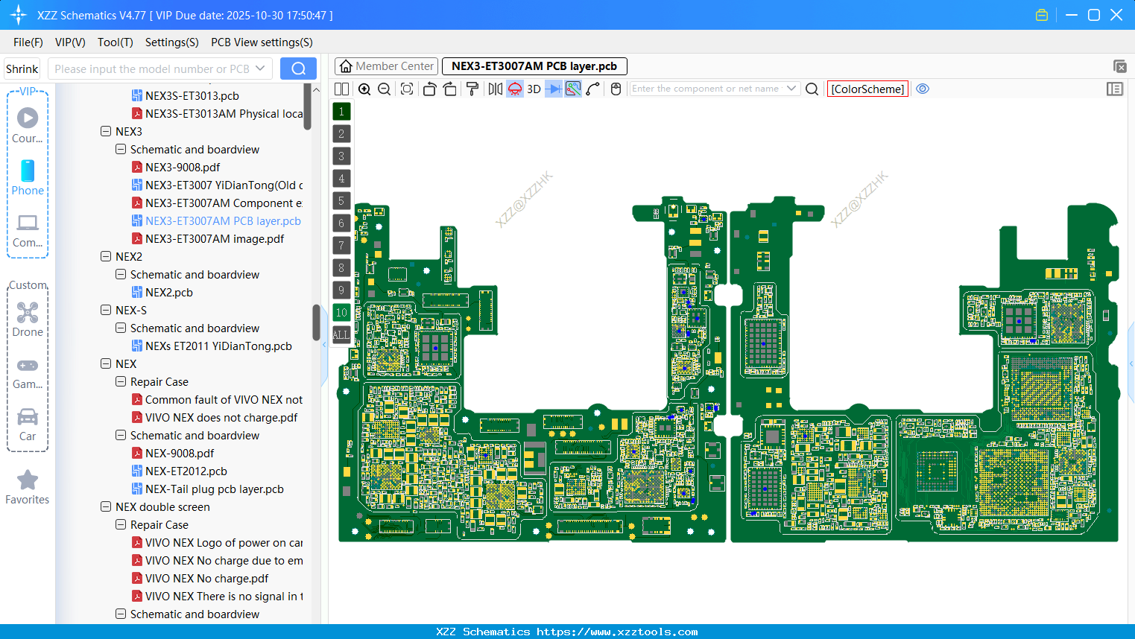
Task: Collapse the NEX3 tree branch
Action: pos(106,131)
